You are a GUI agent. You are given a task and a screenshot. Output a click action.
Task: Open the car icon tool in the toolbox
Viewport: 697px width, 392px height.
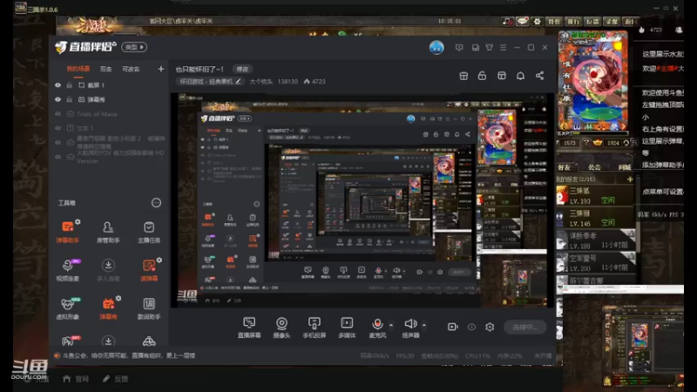tap(149, 341)
